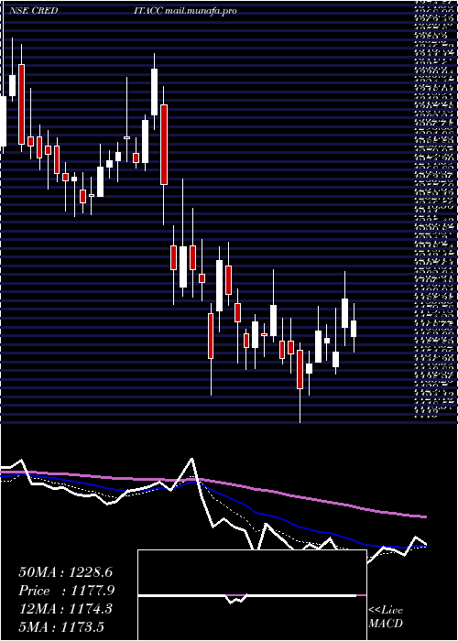Screen dimensions: 458x641
Task: Click the final candlestick of the price chart
Action: [x=354, y=328]
